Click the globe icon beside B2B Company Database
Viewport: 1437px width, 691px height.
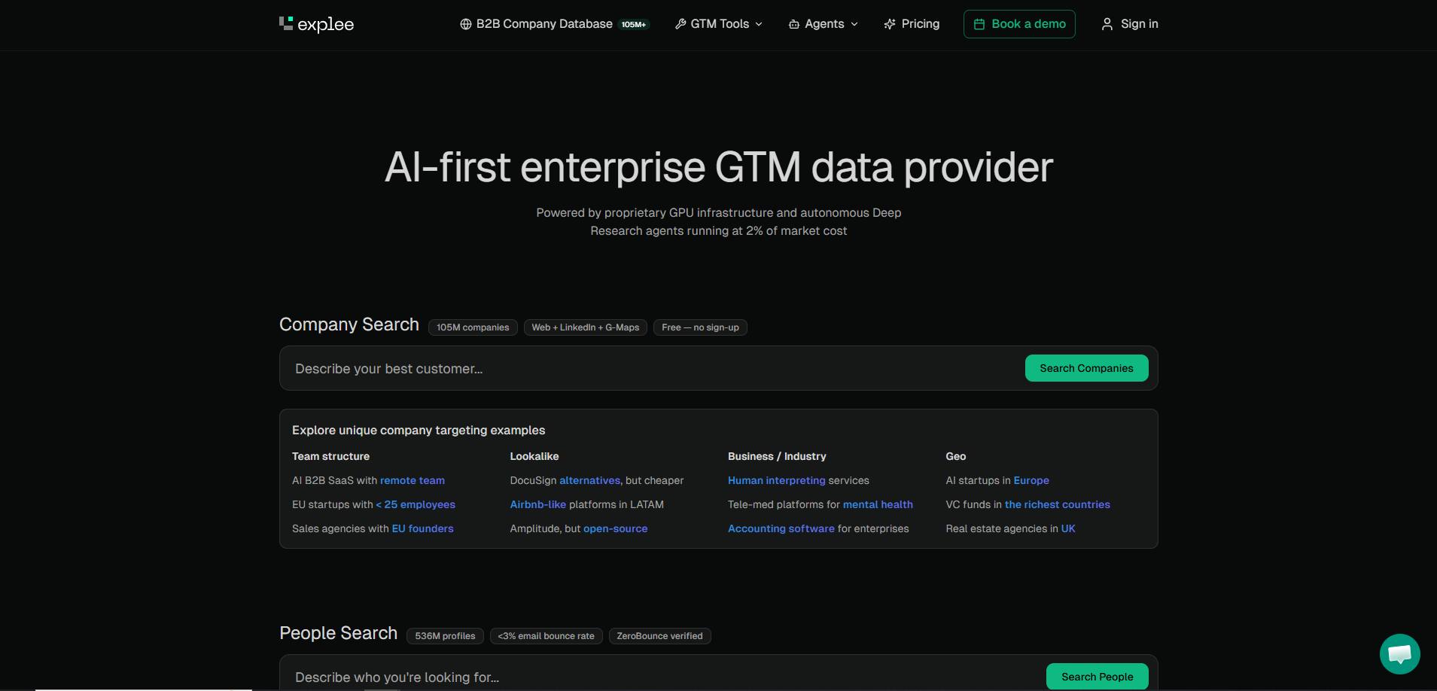tap(466, 24)
